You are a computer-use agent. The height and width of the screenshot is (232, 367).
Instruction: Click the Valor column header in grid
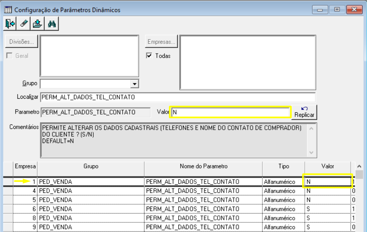coord(328,169)
